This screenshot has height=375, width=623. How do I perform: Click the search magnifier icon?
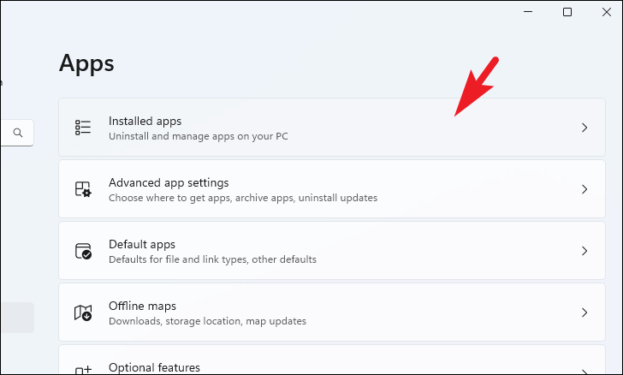click(x=18, y=133)
